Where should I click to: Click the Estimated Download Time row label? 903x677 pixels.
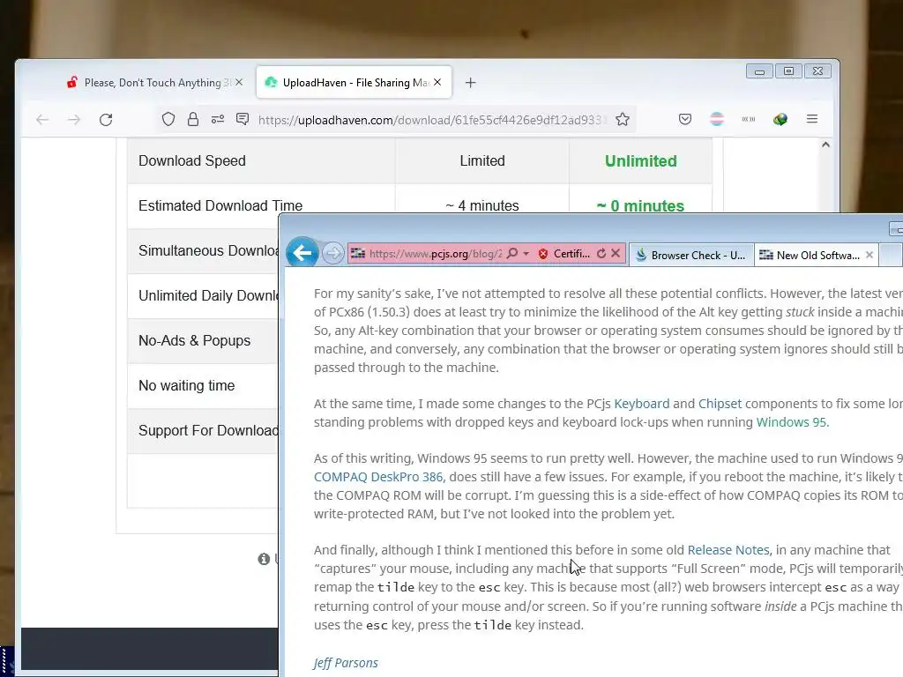pyautogui.click(x=220, y=205)
